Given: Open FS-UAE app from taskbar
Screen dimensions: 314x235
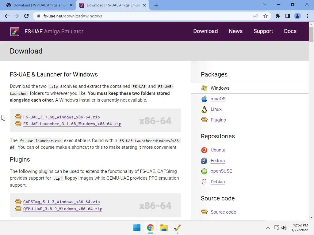Looking at the screenshot, I should pos(178,228).
